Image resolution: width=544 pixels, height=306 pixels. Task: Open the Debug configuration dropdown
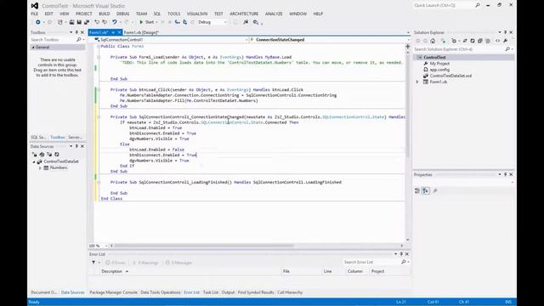point(225,22)
